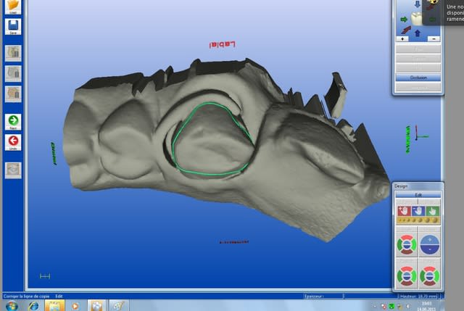Click the Save floppy disk icon
464x311 pixels.
click(x=12, y=27)
